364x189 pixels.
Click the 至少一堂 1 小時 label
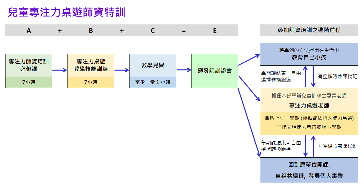pyautogui.click(x=153, y=82)
